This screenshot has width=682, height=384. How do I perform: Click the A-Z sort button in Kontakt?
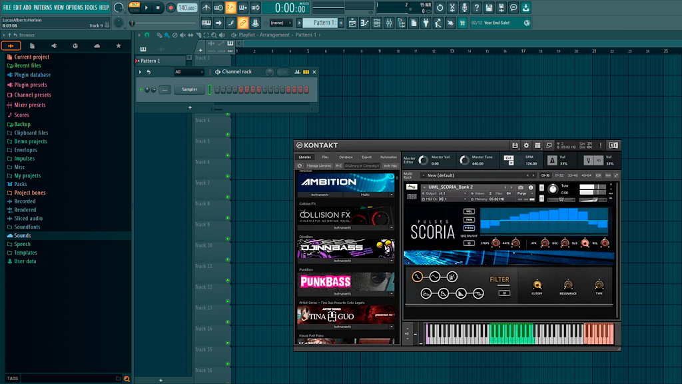pyautogui.click(x=338, y=166)
